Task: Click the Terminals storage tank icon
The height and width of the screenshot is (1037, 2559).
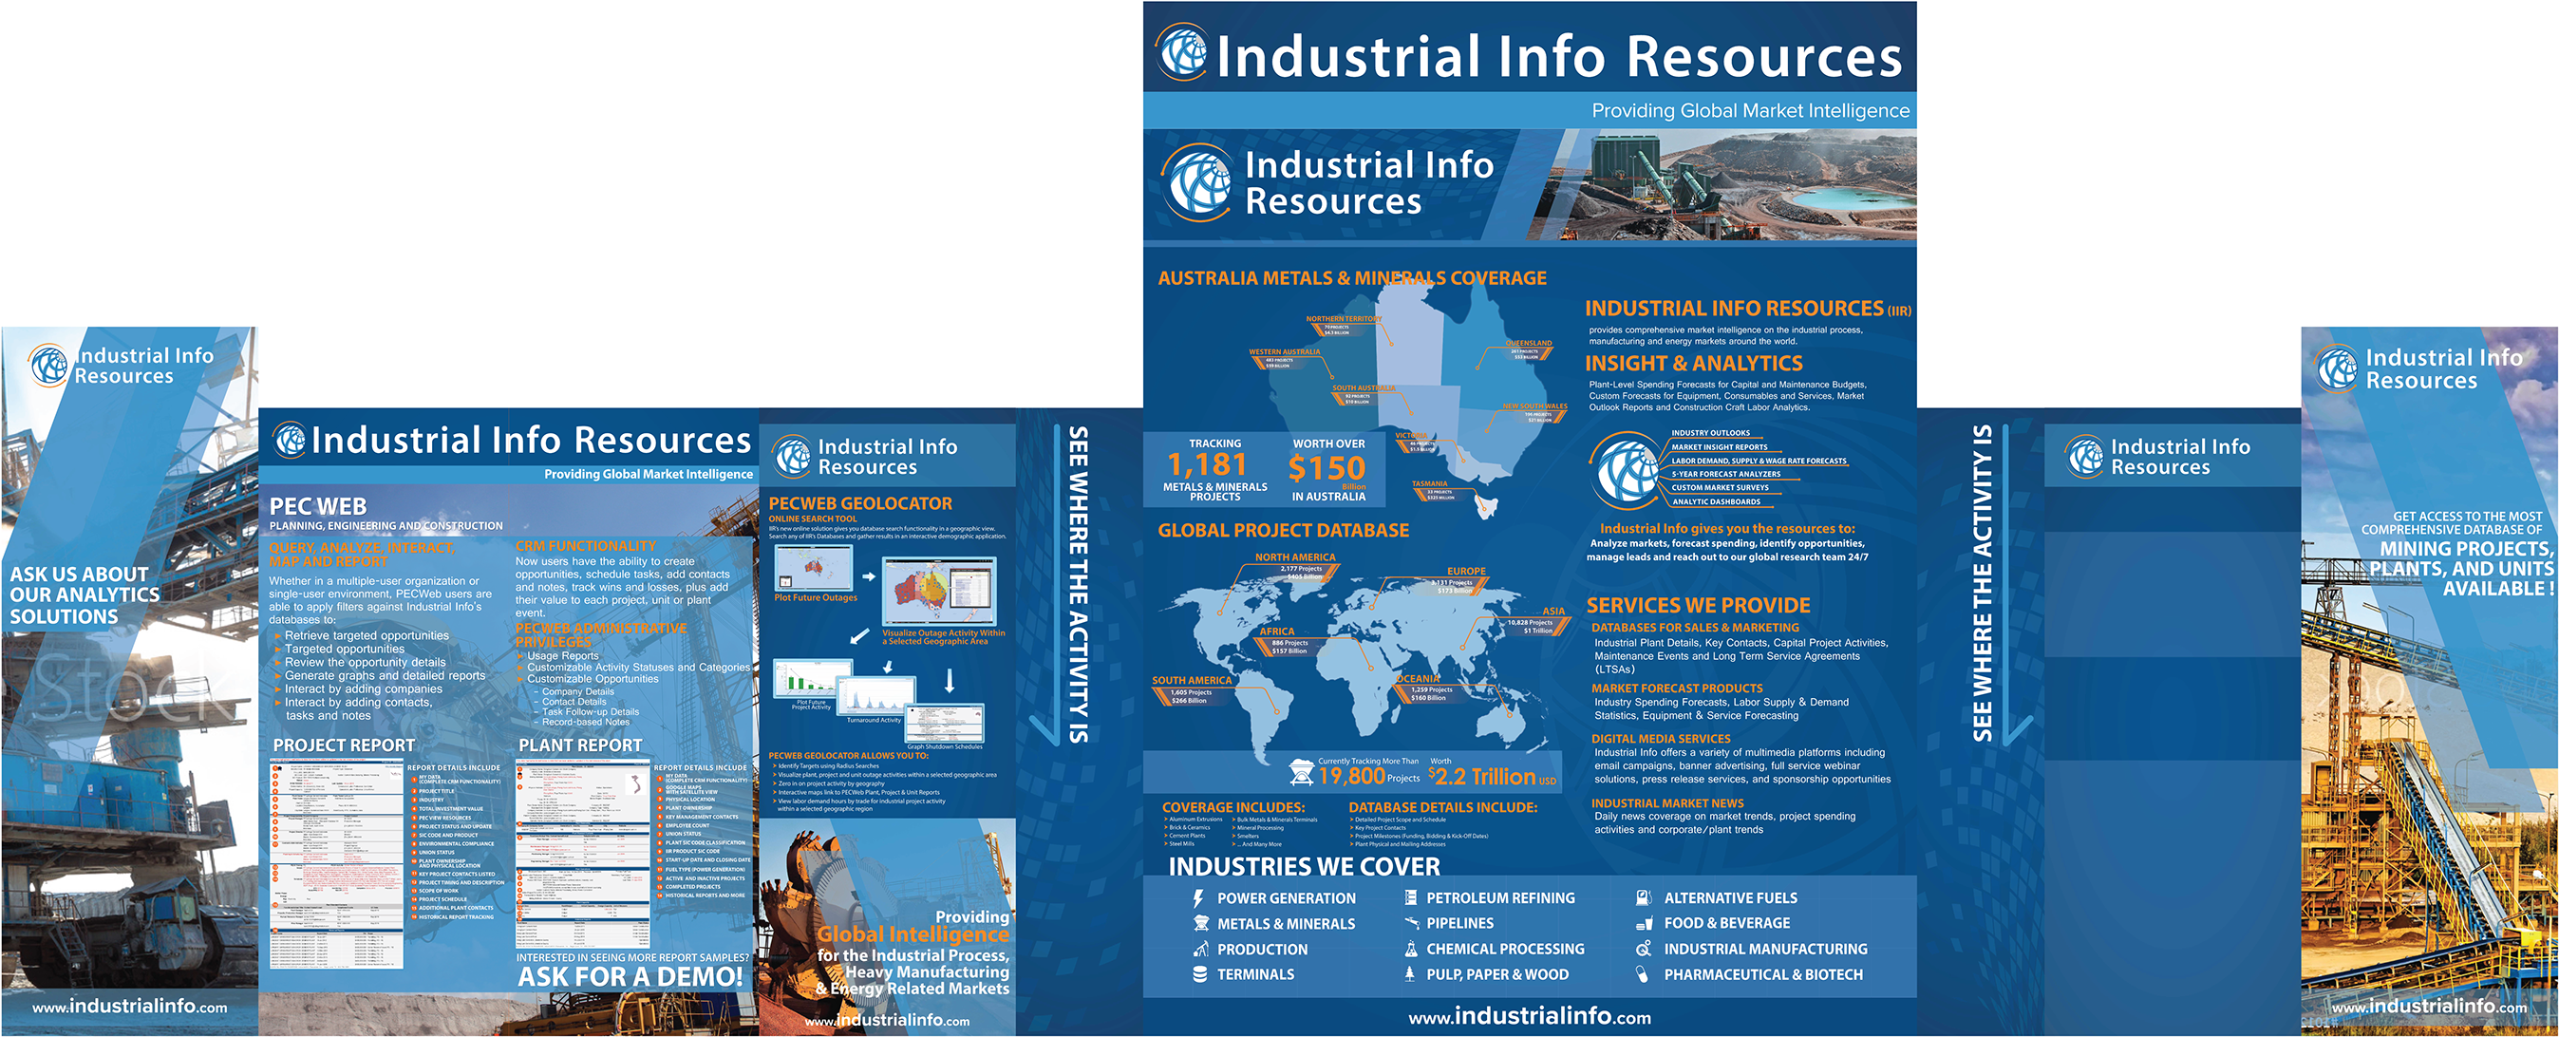Action: pos(1200,974)
